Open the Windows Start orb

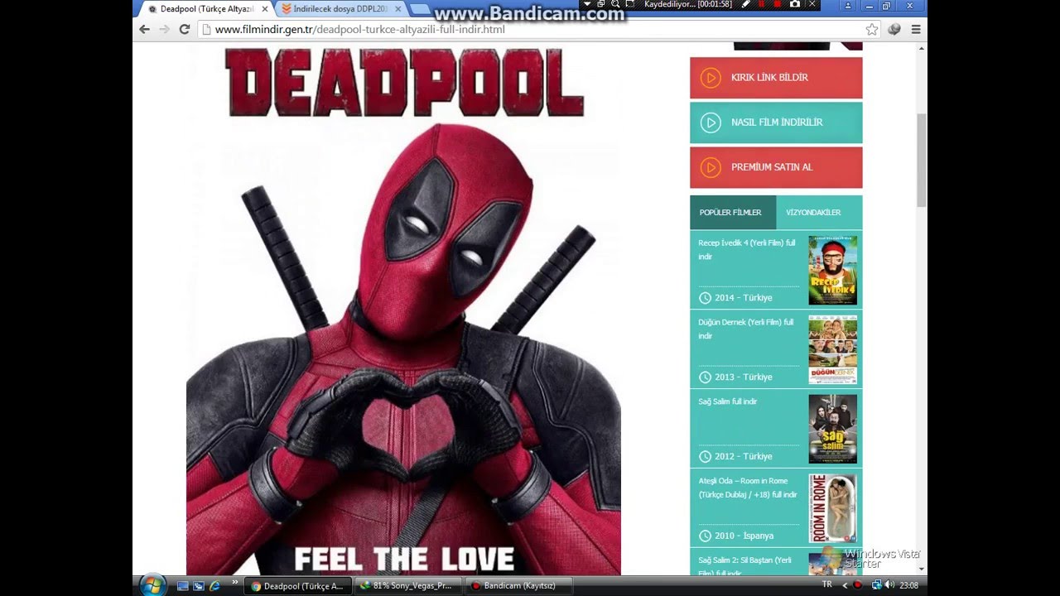pyautogui.click(x=152, y=585)
